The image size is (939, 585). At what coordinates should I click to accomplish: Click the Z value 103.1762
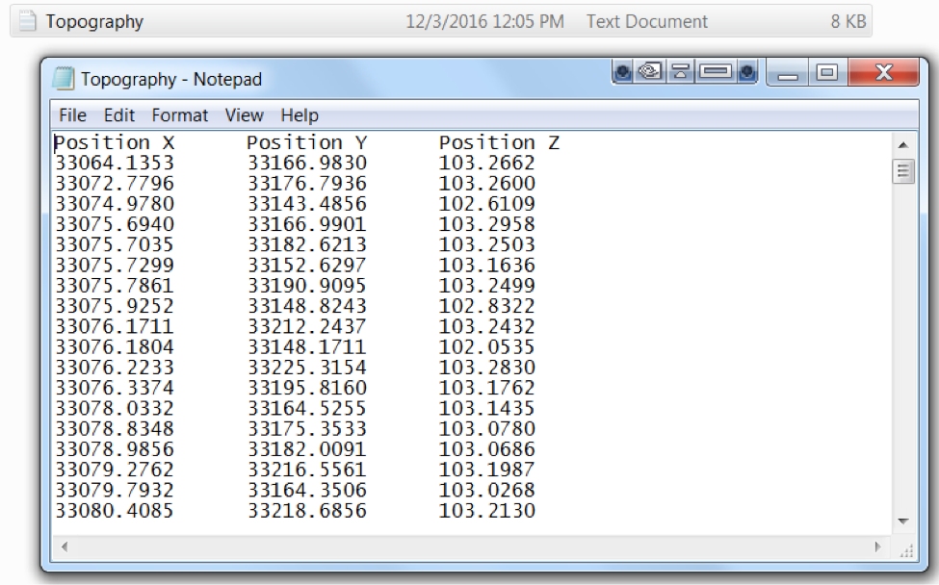pos(487,388)
